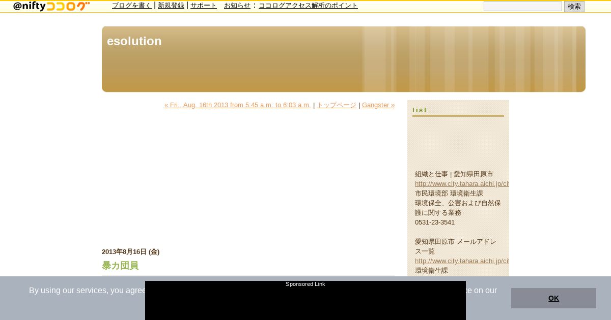Open the 新規登録 link

171,6
